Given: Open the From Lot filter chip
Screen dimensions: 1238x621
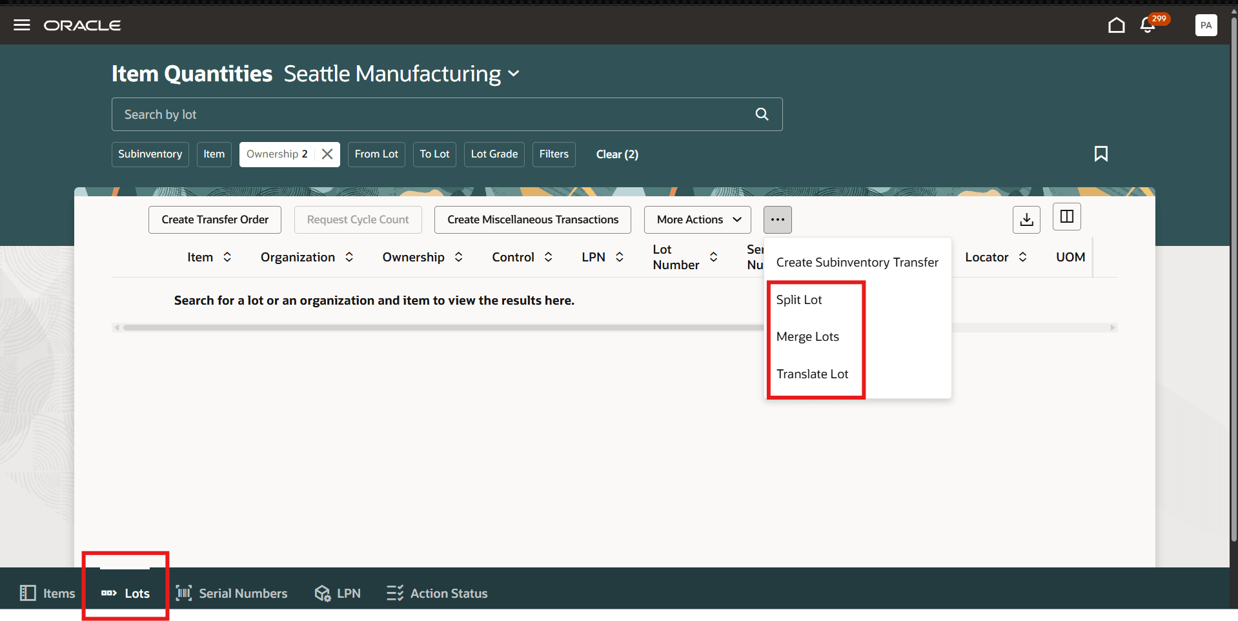Looking at the screenshot, I should pyautogui.click(x=376, y=154).
